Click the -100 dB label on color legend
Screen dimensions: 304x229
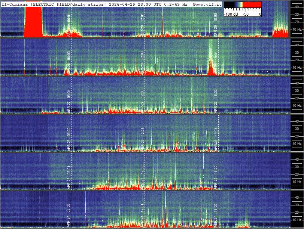[232, 14]
